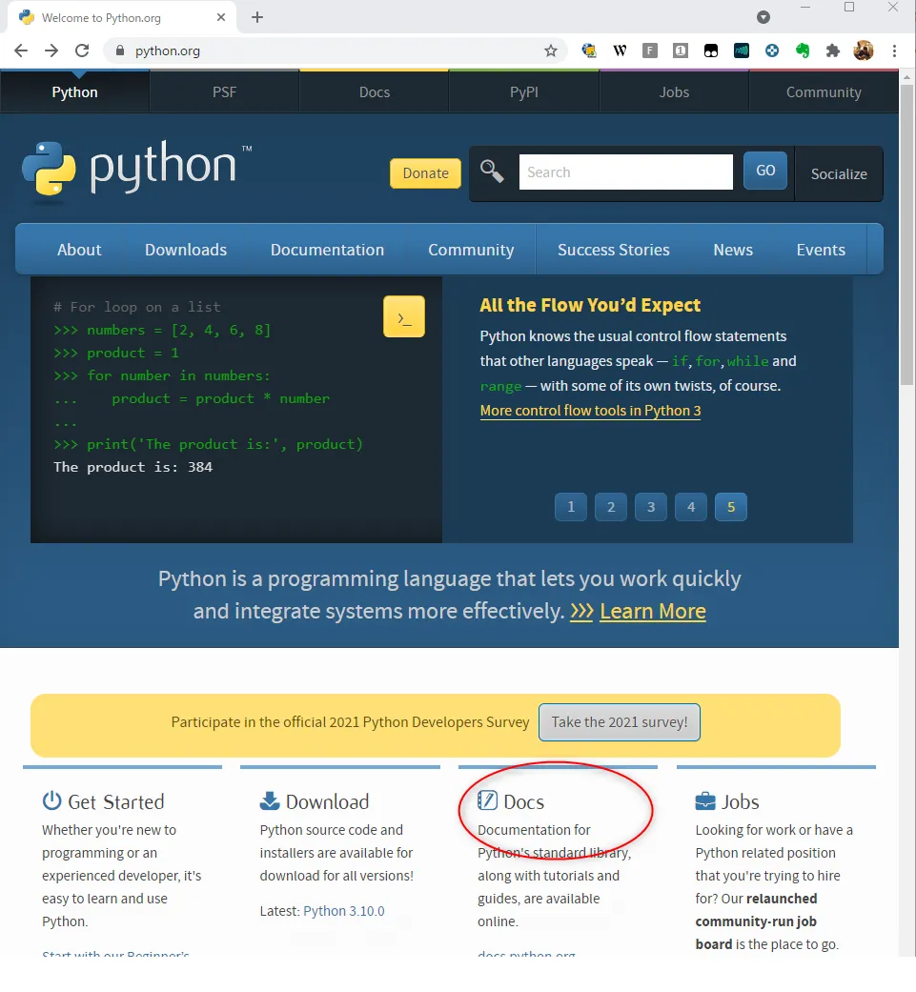Open the Evernote extension
The image size is (916, 992).
coord(803,51)
